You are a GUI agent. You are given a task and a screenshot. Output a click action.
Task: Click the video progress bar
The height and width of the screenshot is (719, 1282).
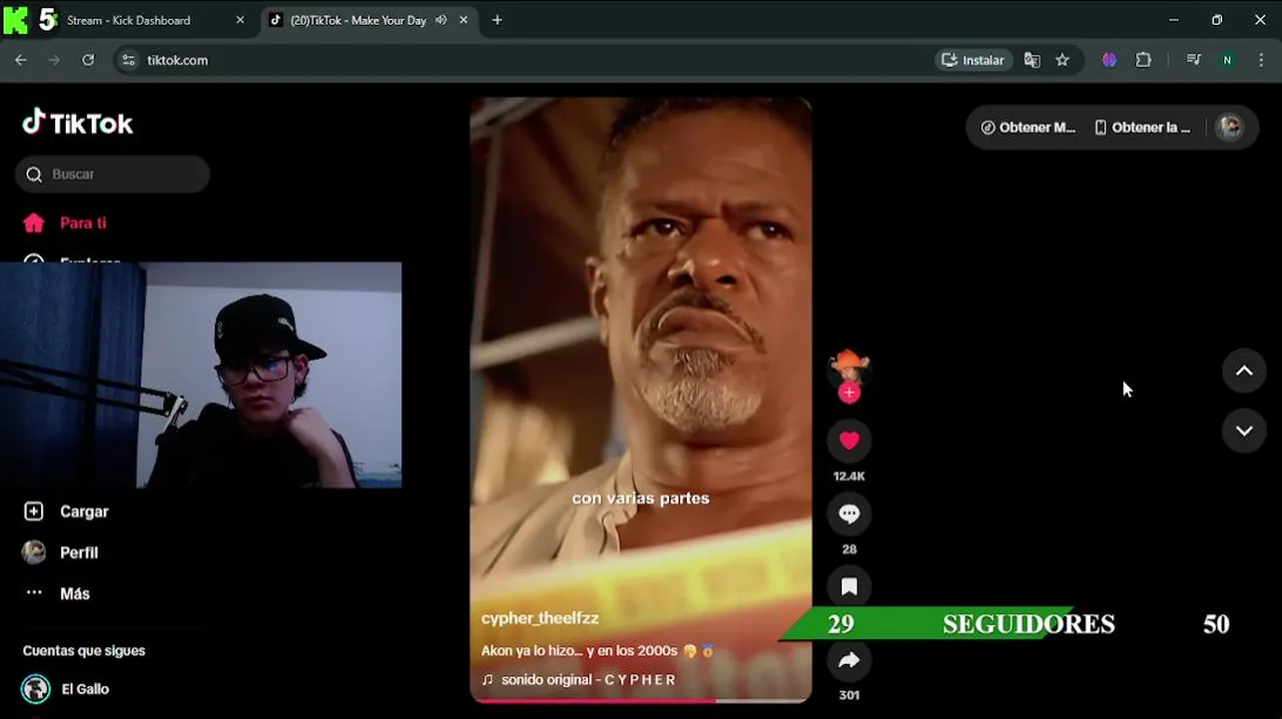[x=641, y=700]
